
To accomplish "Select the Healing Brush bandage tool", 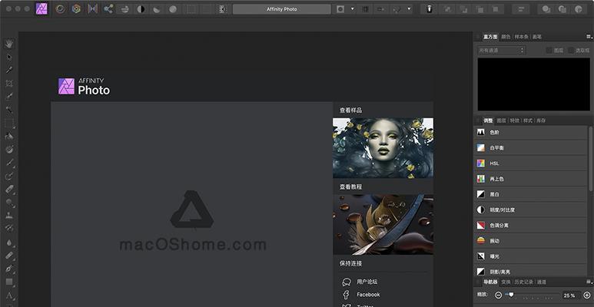I will pos(9,256).
